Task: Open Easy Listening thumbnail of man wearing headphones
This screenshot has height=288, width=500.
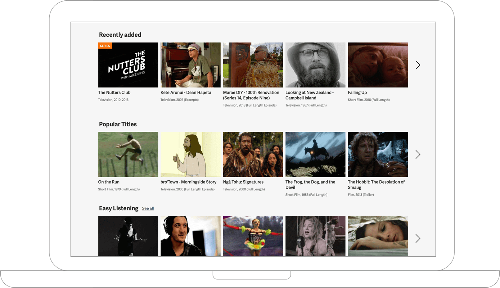Action: pyautogui.click(x=190, y=236)
